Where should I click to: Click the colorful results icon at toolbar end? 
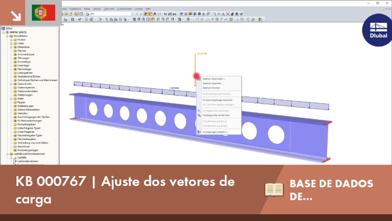260,19
